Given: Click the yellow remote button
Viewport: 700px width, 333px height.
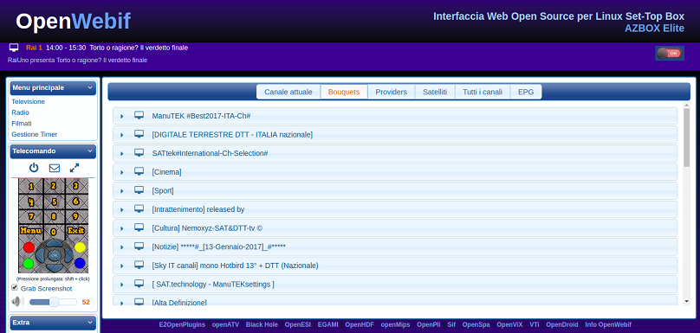Looking at the screenshot, I should 80,247.
